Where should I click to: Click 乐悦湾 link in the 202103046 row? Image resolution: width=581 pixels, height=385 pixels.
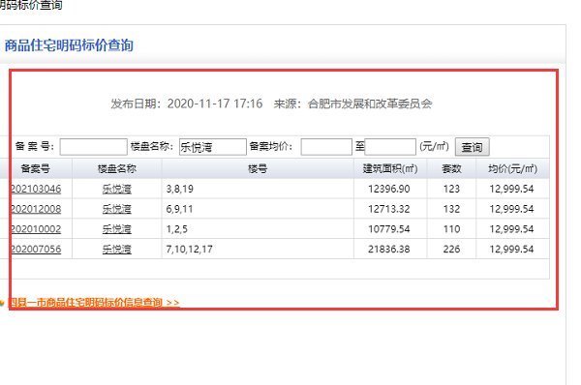click(117, 189)
